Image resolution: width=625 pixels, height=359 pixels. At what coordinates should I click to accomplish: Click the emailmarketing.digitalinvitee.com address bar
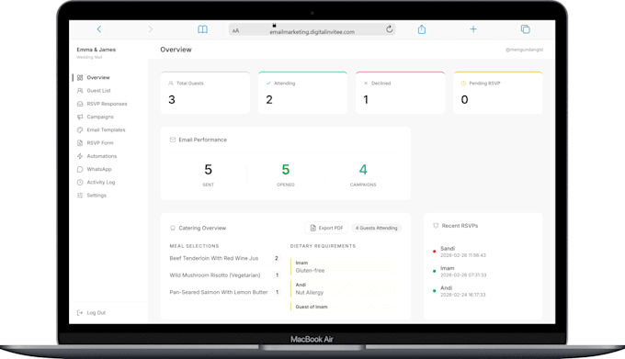tap(312, 29)
